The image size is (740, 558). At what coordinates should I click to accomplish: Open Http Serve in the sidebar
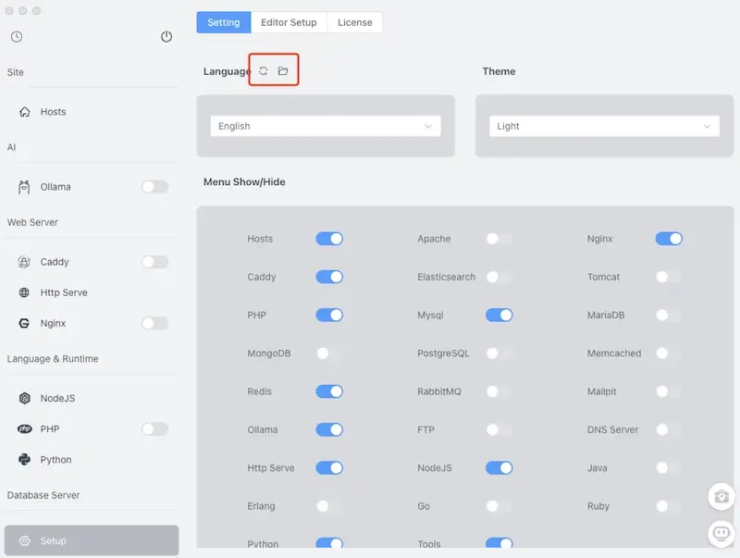pos(92,292)
